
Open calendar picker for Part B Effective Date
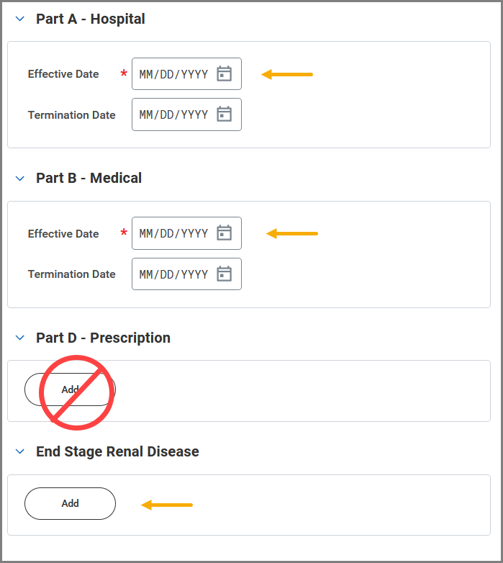point(225,233)
